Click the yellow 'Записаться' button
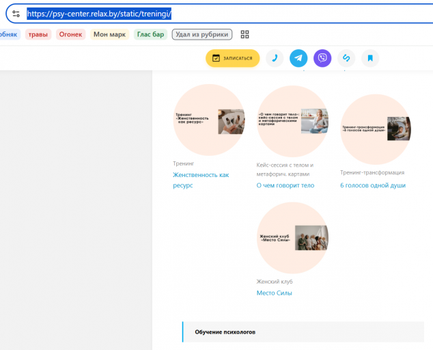Viewport: 433px width, 350px height. [232, 58]
